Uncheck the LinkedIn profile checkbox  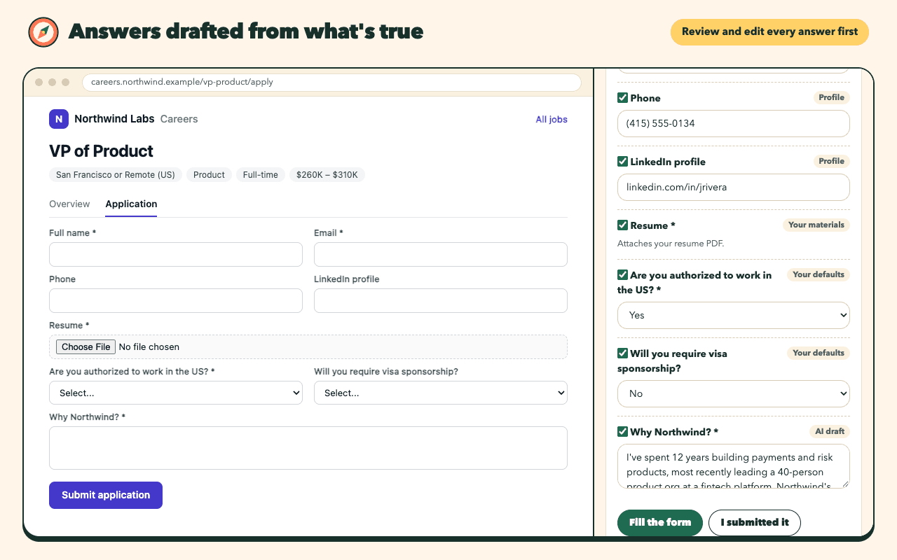[x=622, y=162]
